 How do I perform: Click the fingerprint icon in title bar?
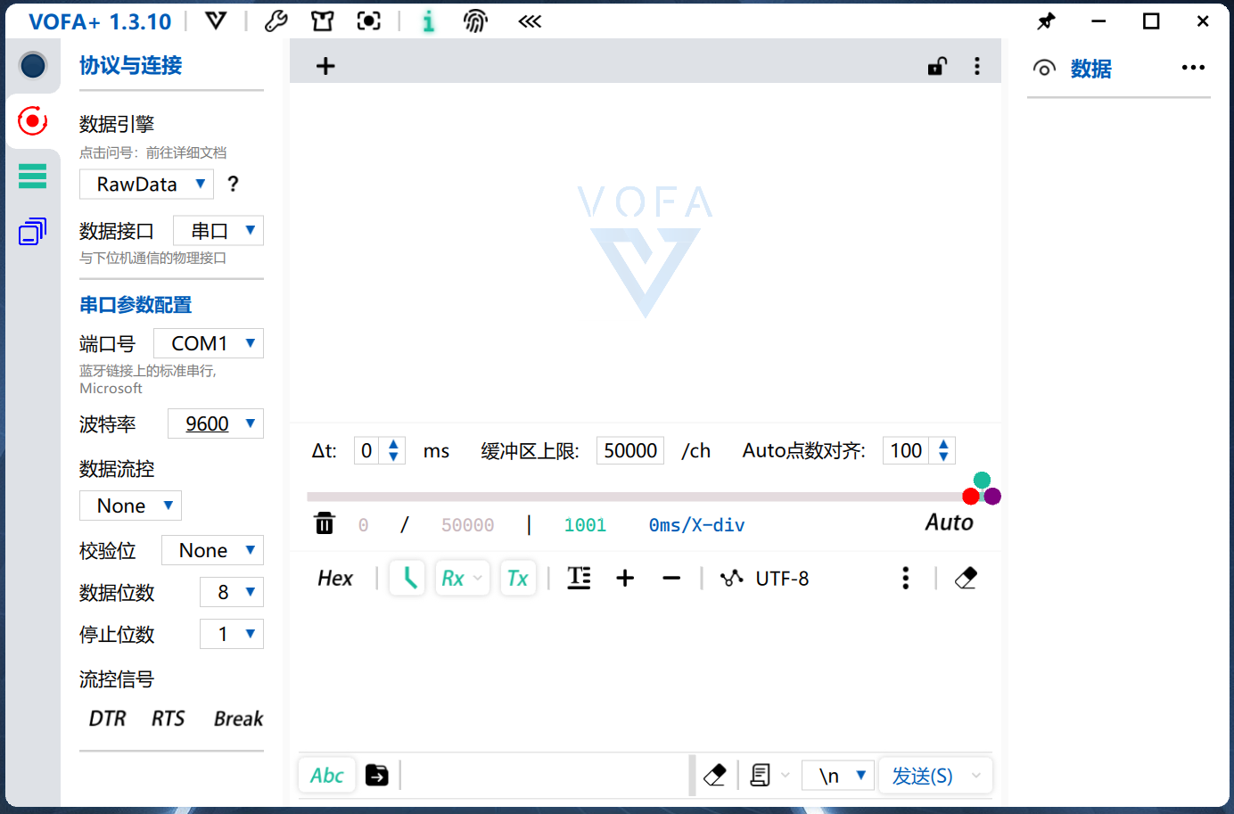(476, 21)
